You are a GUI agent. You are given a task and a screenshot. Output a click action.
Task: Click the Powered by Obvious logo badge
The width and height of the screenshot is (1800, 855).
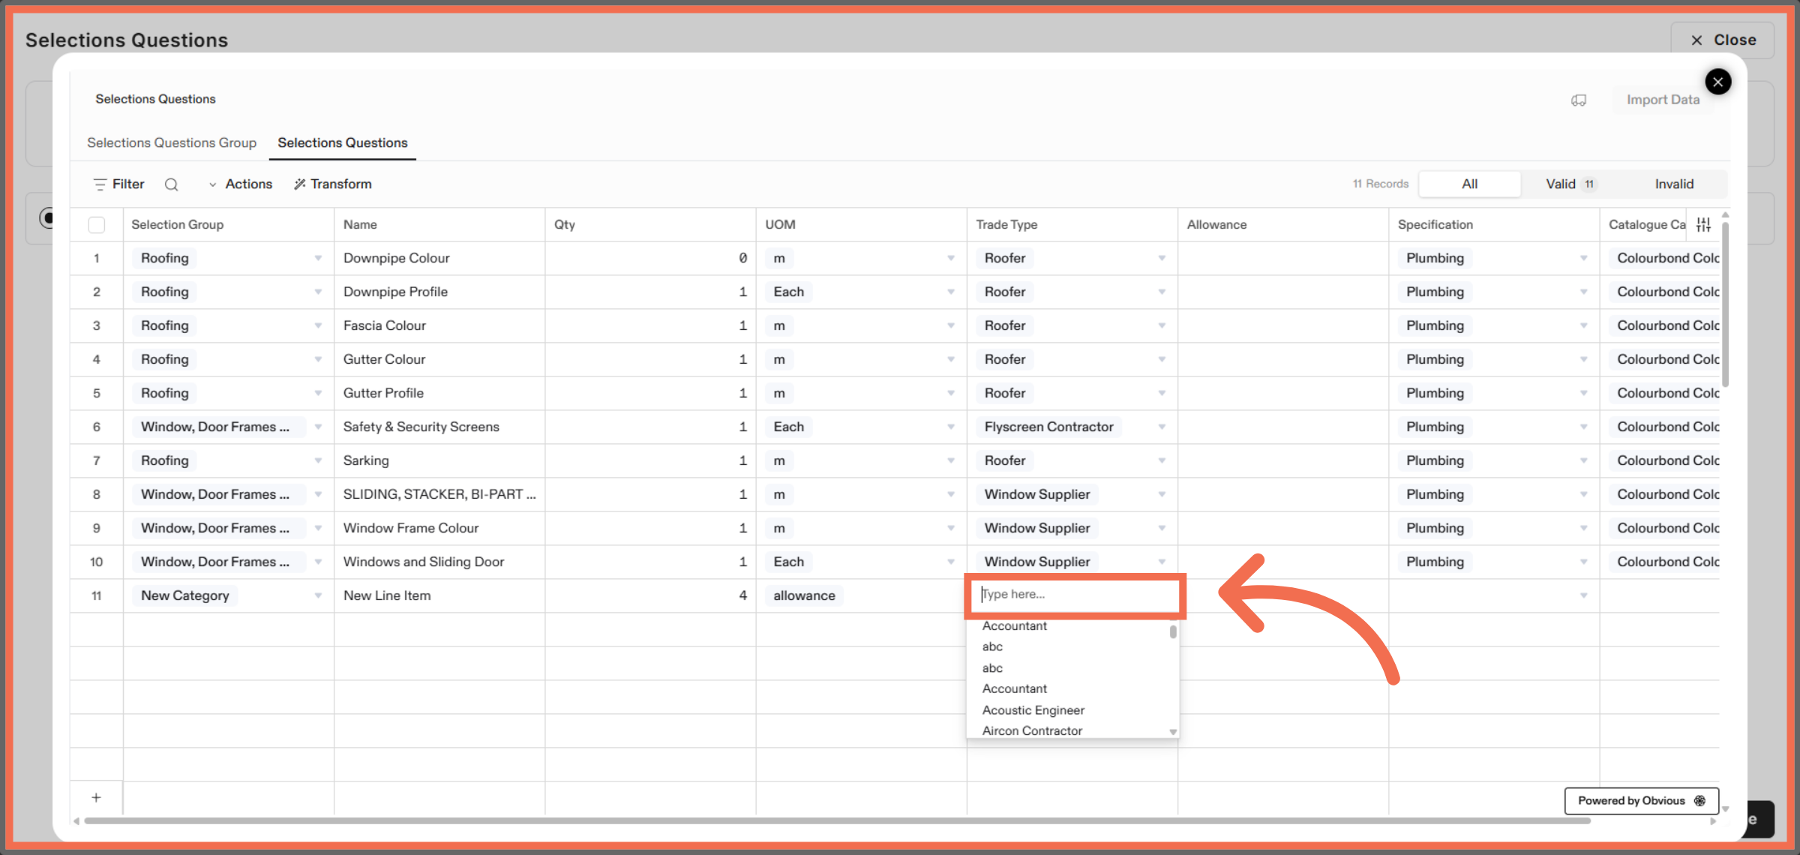[1641, 800]
